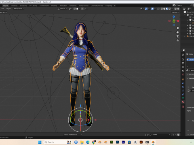Open the outliner editor type dropdown
Screen dimensions: 194x145
(184, 9)
